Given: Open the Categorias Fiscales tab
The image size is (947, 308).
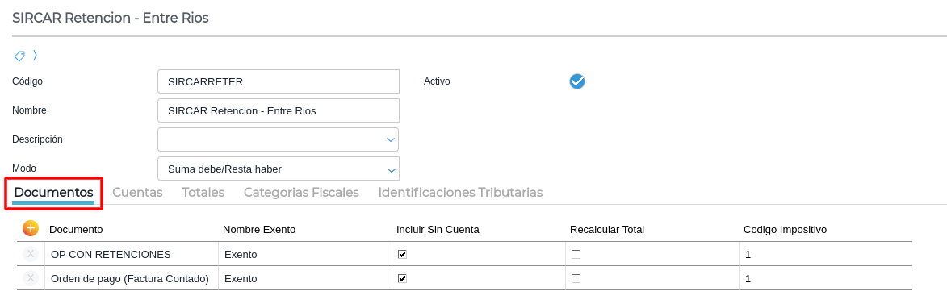Looking at the screenshot, I should [301, 192].
